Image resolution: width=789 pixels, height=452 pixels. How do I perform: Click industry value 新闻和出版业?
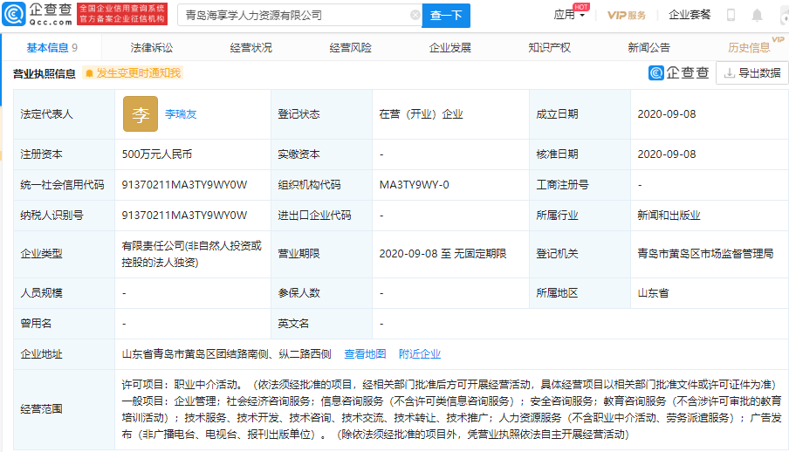click(x=669, y=216)
